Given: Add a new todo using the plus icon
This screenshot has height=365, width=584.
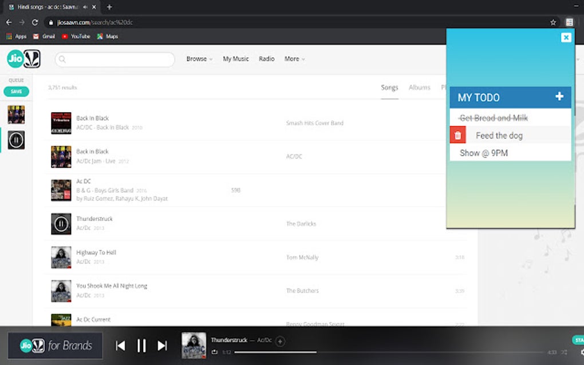Looking at the screenshot, I should (558, 97).
